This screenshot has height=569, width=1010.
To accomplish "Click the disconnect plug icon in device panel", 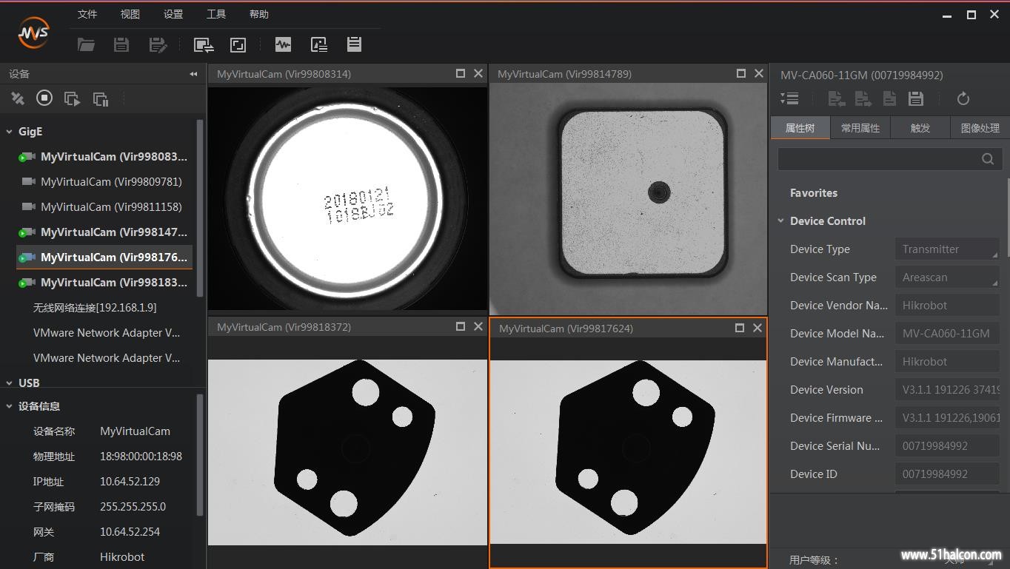I will (18, 98).
